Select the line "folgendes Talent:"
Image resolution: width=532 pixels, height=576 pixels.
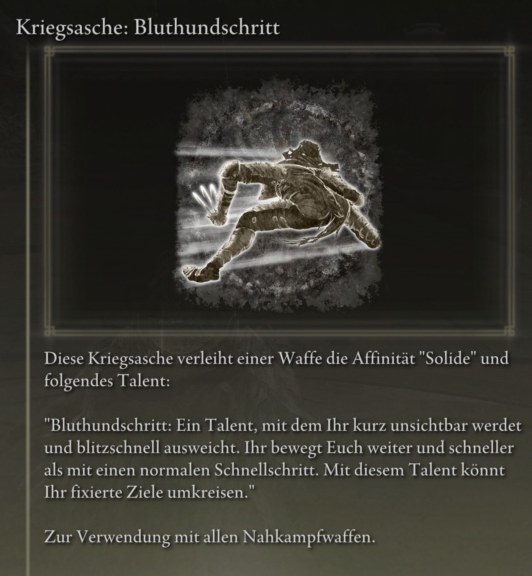click(x=106, y=381)
